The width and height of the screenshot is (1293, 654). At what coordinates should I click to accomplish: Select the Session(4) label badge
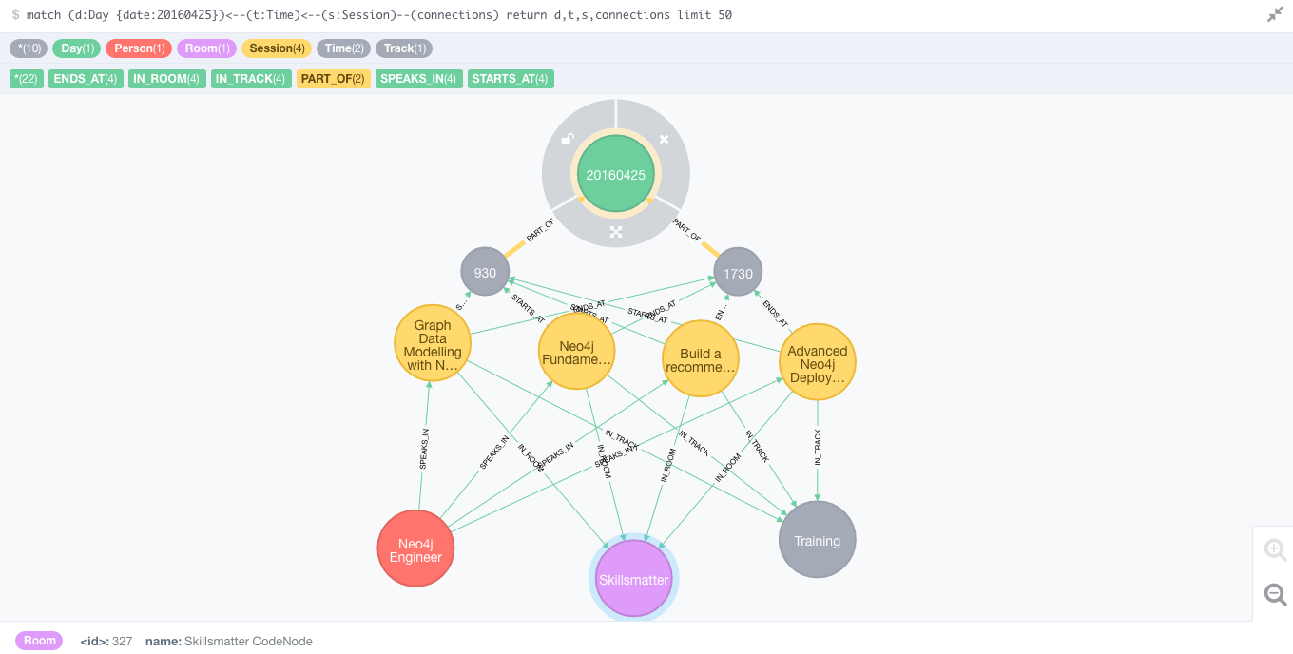click(x=277, y=48)
